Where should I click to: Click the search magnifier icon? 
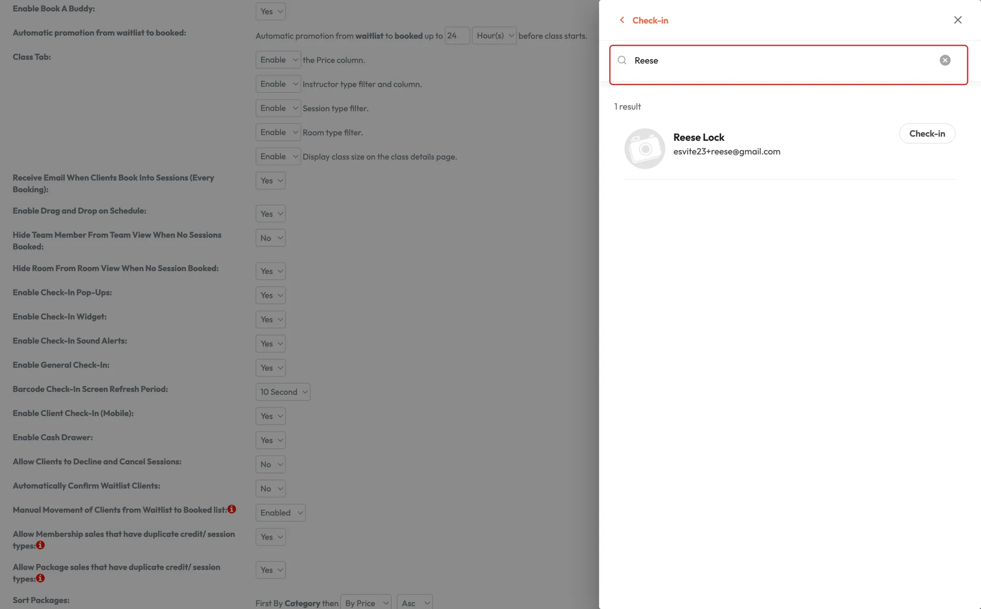point(622,60)
